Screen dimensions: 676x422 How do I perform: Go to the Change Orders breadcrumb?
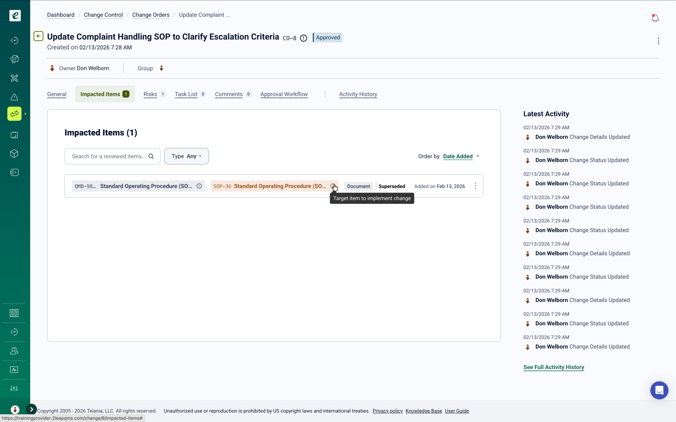(151, 15)
